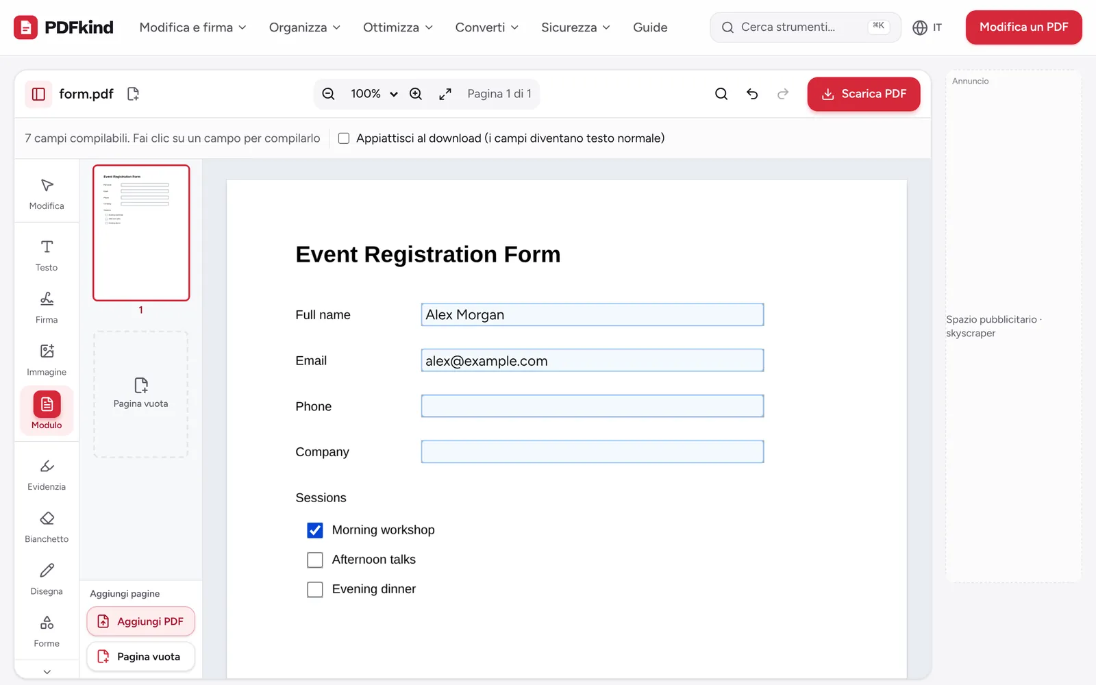This screenshot has height=685, width=1096.
Task: Enable Appiattisci al download checkbox
Action: point(344,138)
